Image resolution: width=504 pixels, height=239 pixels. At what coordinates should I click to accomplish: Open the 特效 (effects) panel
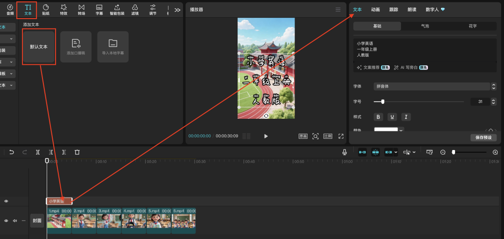tap(63, 9)
